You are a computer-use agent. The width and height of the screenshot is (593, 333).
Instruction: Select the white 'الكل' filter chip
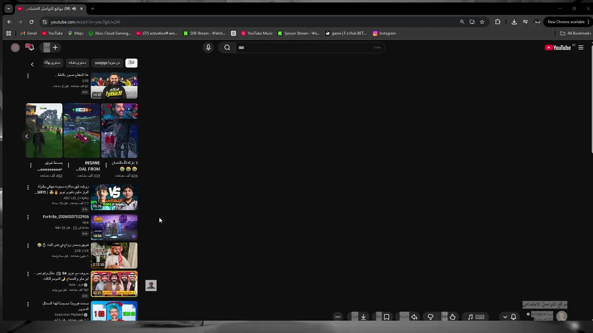point(132,62)
